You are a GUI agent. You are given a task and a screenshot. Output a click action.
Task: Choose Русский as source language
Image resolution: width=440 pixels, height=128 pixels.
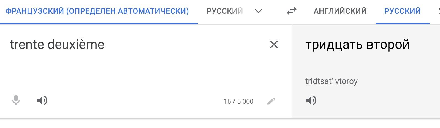coord(225,11)
